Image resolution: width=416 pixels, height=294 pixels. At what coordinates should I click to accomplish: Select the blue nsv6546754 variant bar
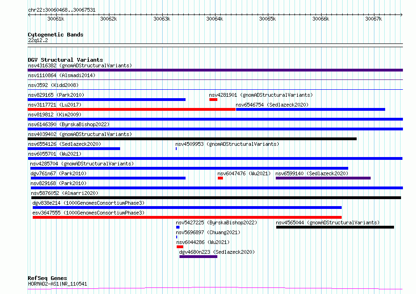pyautogui.click(x=310, y=109)
